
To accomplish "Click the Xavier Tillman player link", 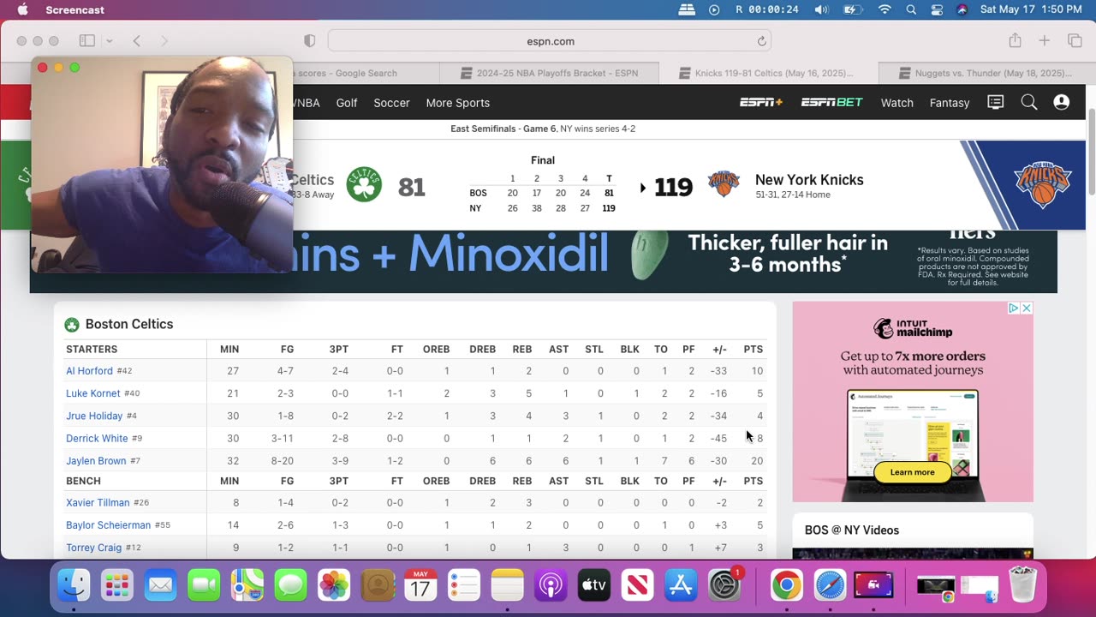I will pos(98,502).
